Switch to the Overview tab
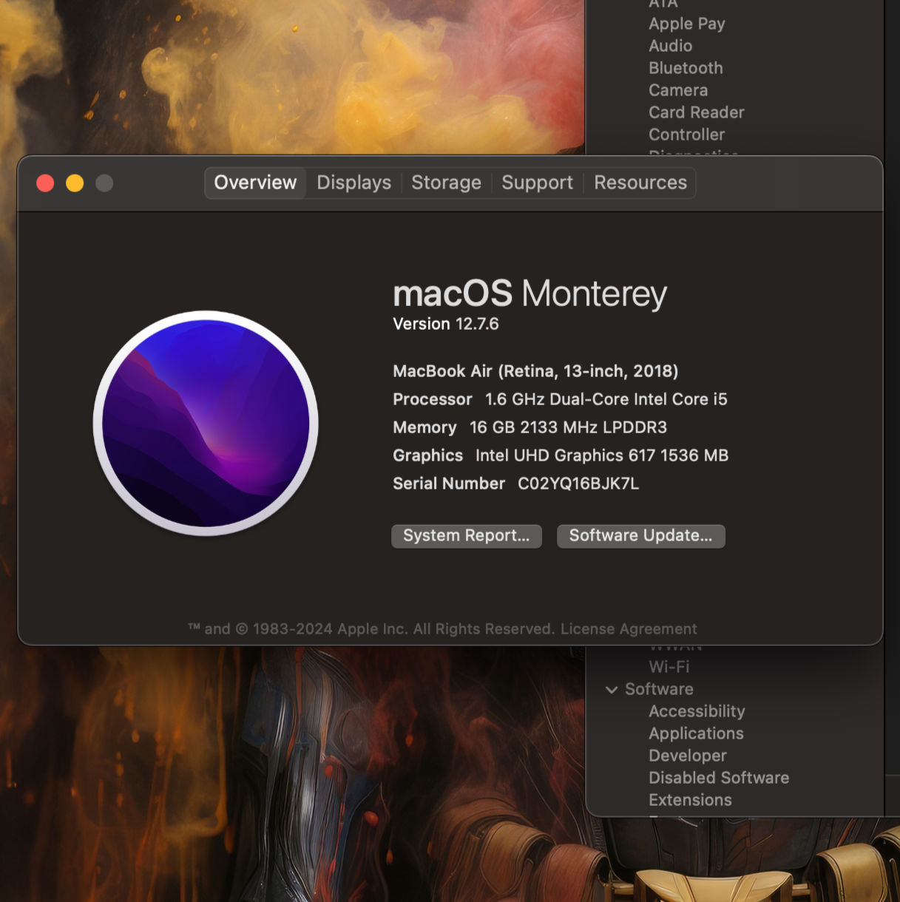 [x=255, y=183]
